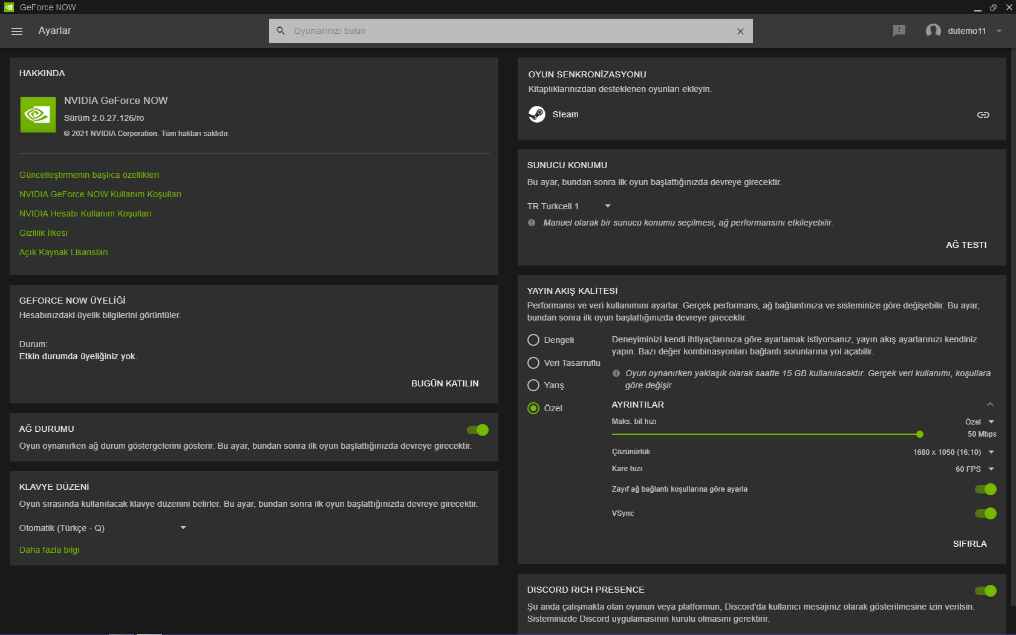Screen dimensions: 1016x635
Task: Click the GeForce NOW title bar icon
Action: (x=9, y=7)
